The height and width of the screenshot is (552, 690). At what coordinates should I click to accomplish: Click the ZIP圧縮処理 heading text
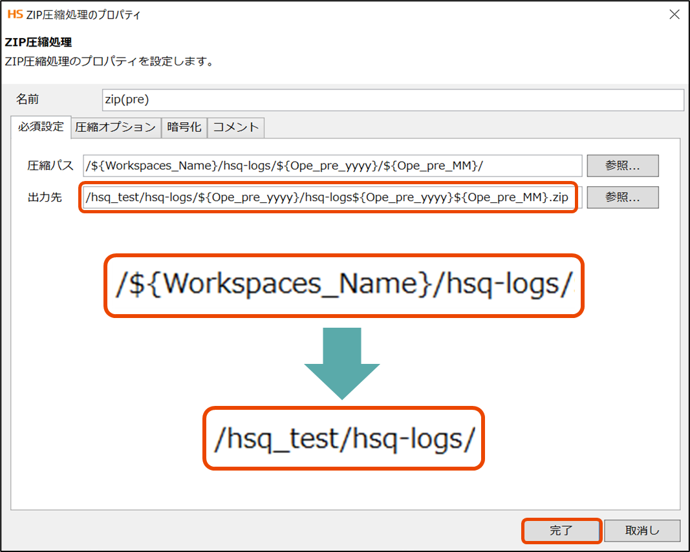click(38, 42)
